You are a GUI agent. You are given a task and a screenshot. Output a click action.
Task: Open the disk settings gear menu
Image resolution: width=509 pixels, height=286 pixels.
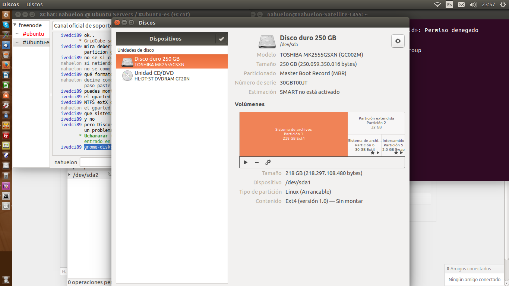(398, 41)
